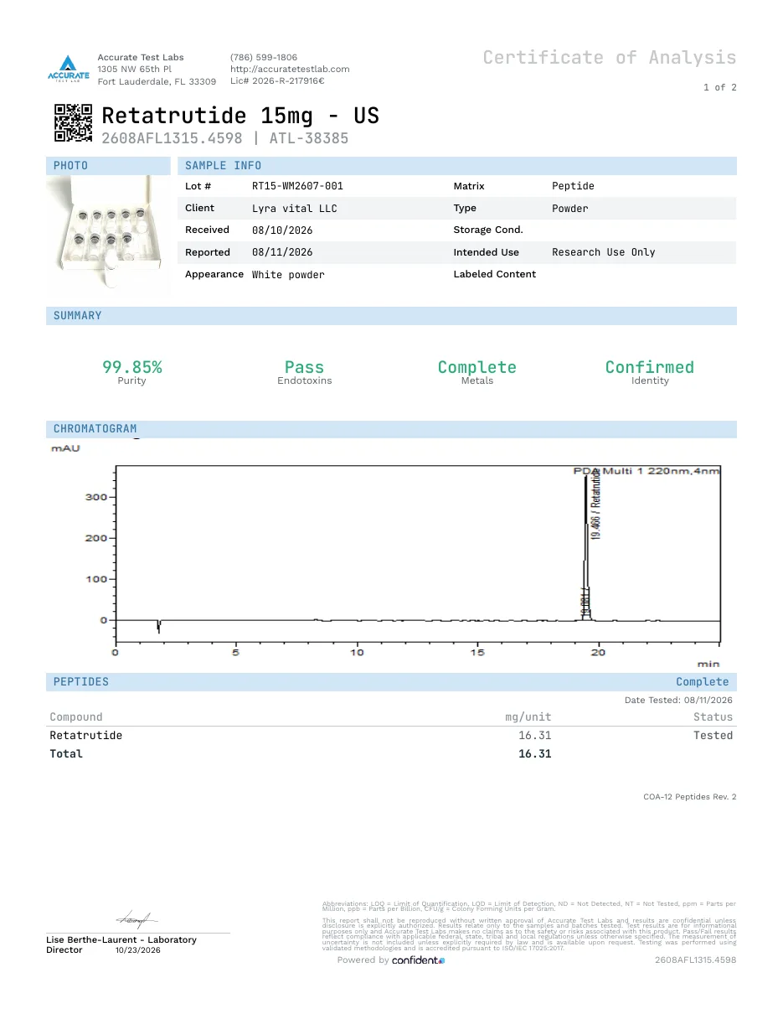Image resolution: width=783 pixels, height=1014 pixels.
Task: Click 'Retatrutide' in the compound row
Action: click(86, 735)
